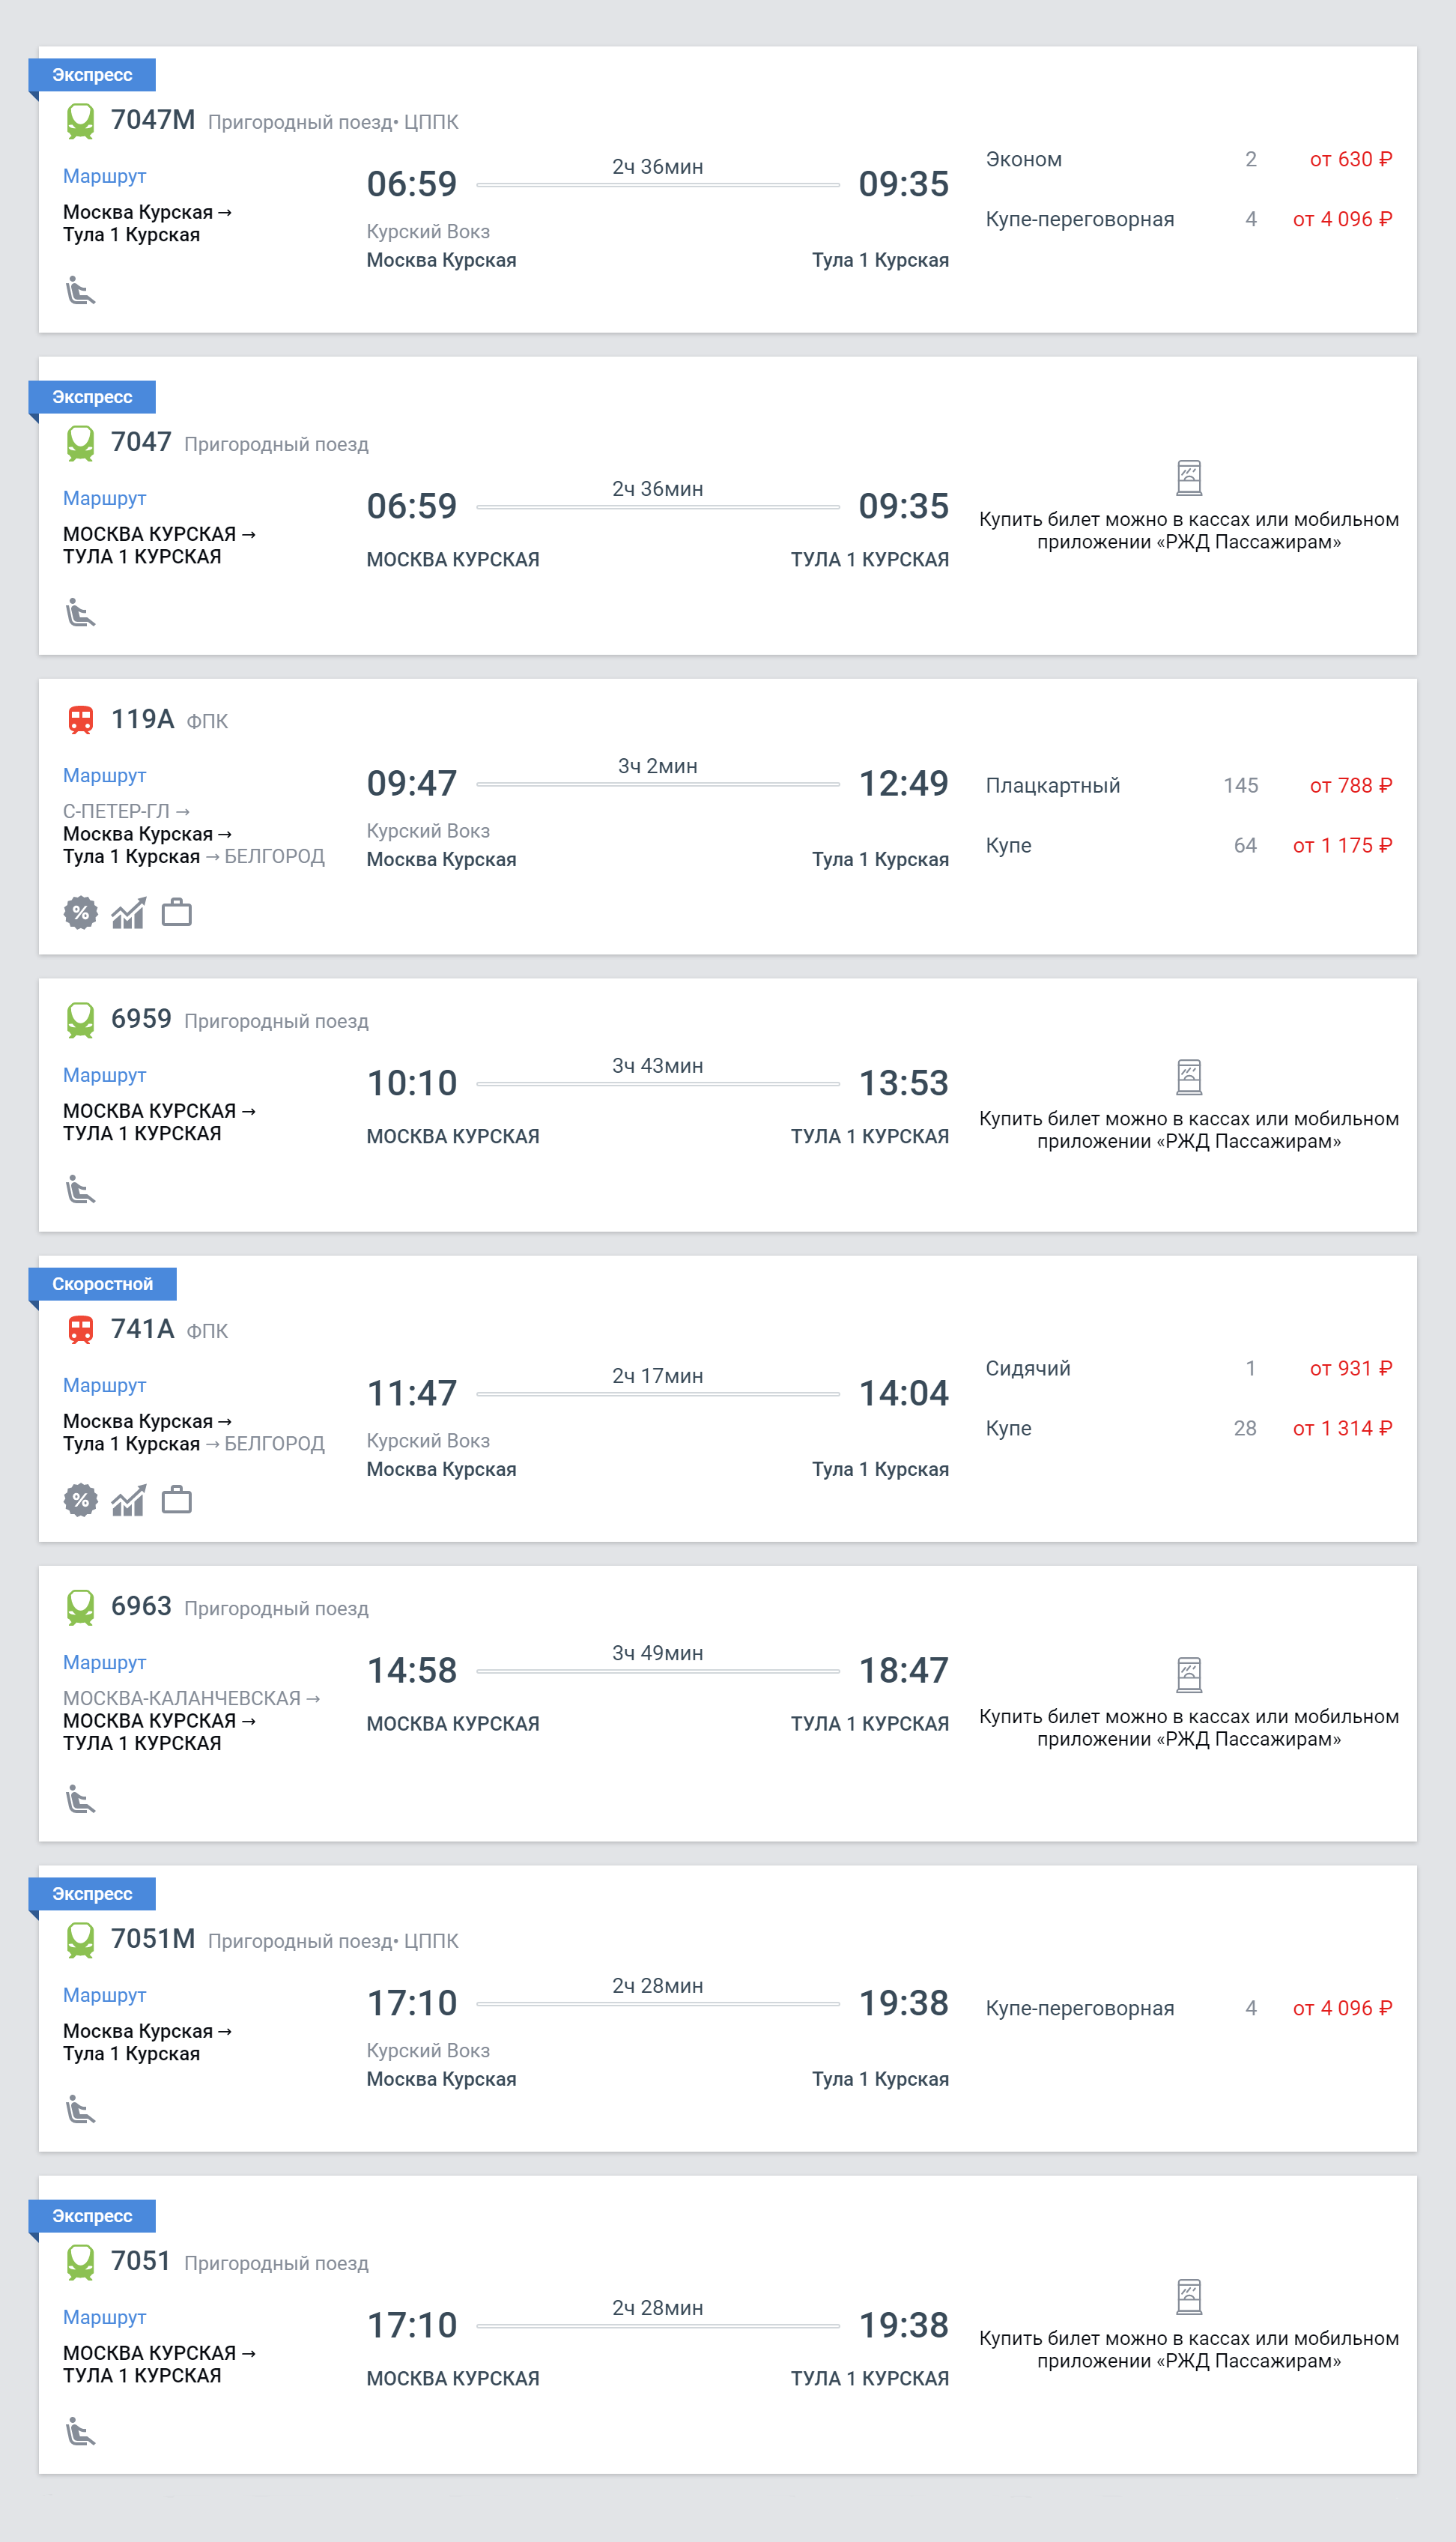Click the luggage icon under train 119А

pyautogui.click(x=177, y=913)
